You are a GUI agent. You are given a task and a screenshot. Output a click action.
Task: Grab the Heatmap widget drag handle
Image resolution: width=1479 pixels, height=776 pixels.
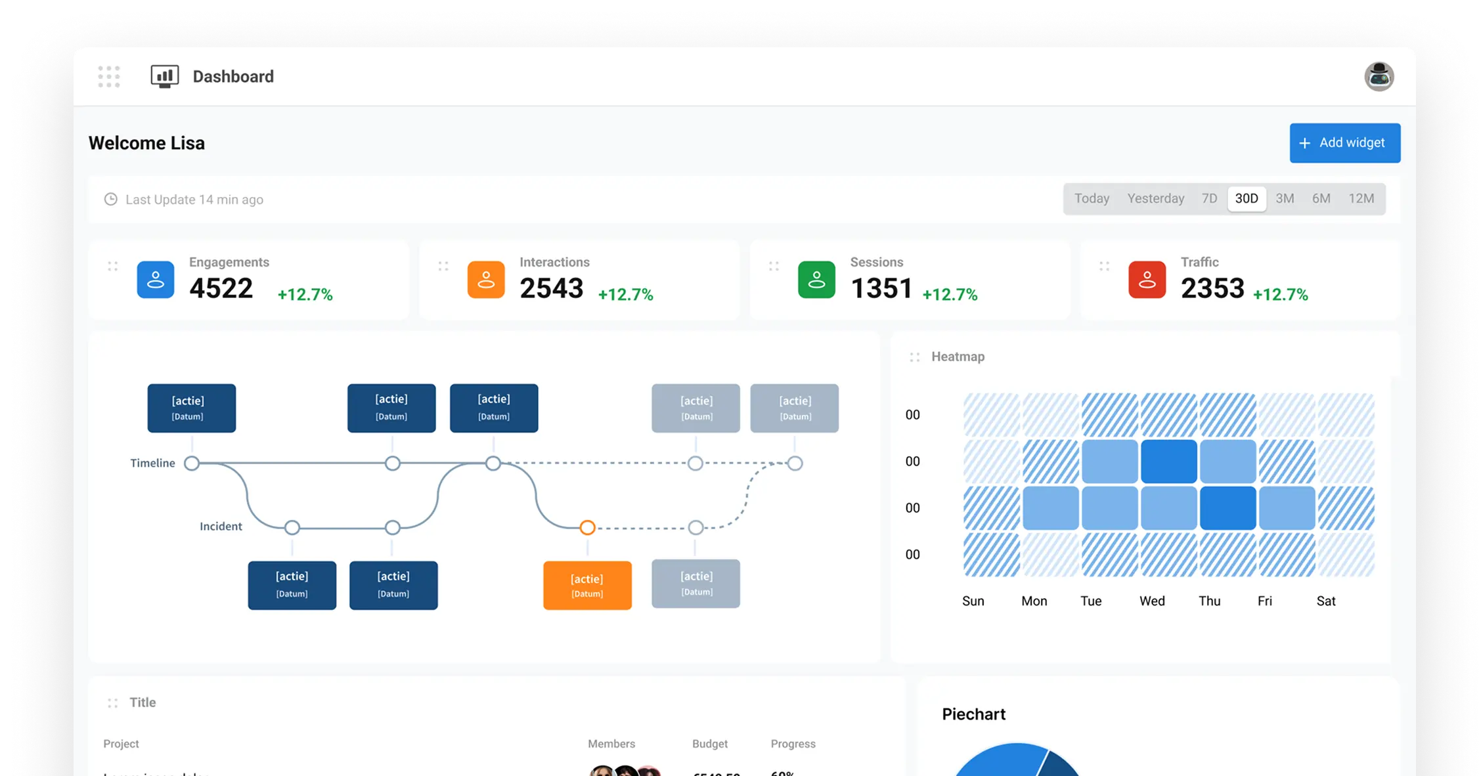click(914, 357)
